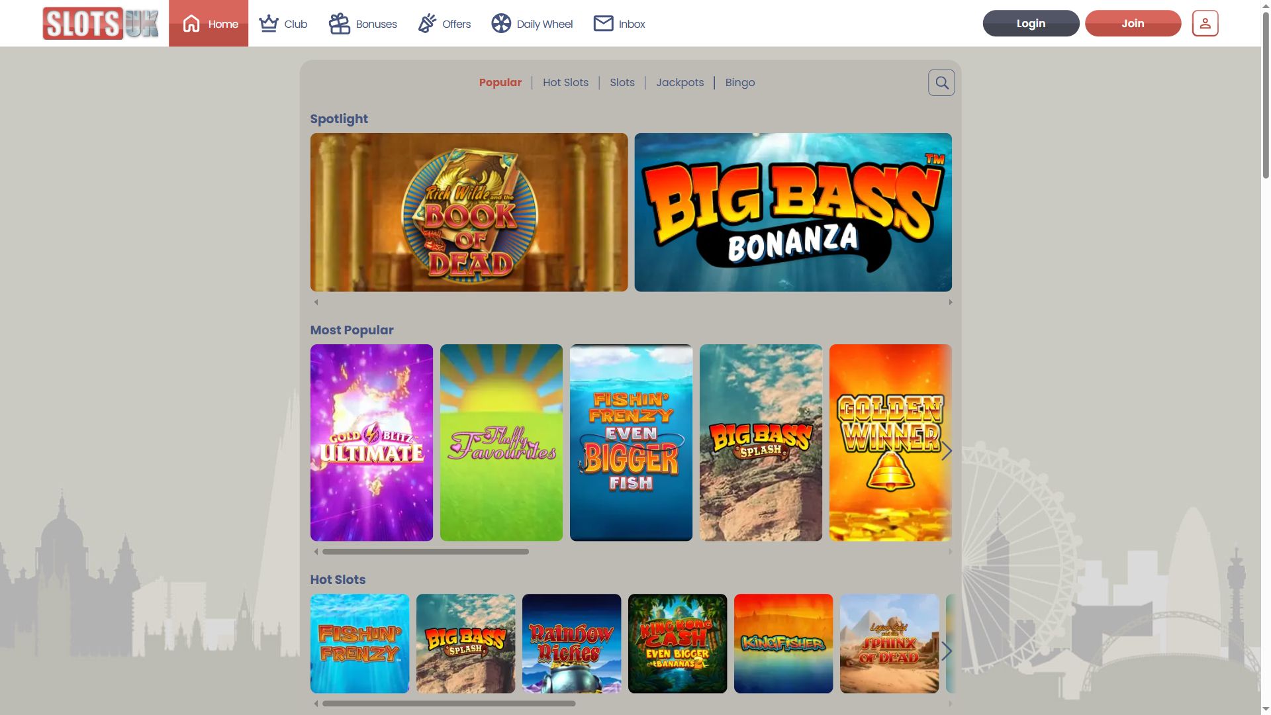Launch Gold Blitz Ultimate game
Image resolution: width=1271 pixels, height=715 pixels.
point(371,442)
